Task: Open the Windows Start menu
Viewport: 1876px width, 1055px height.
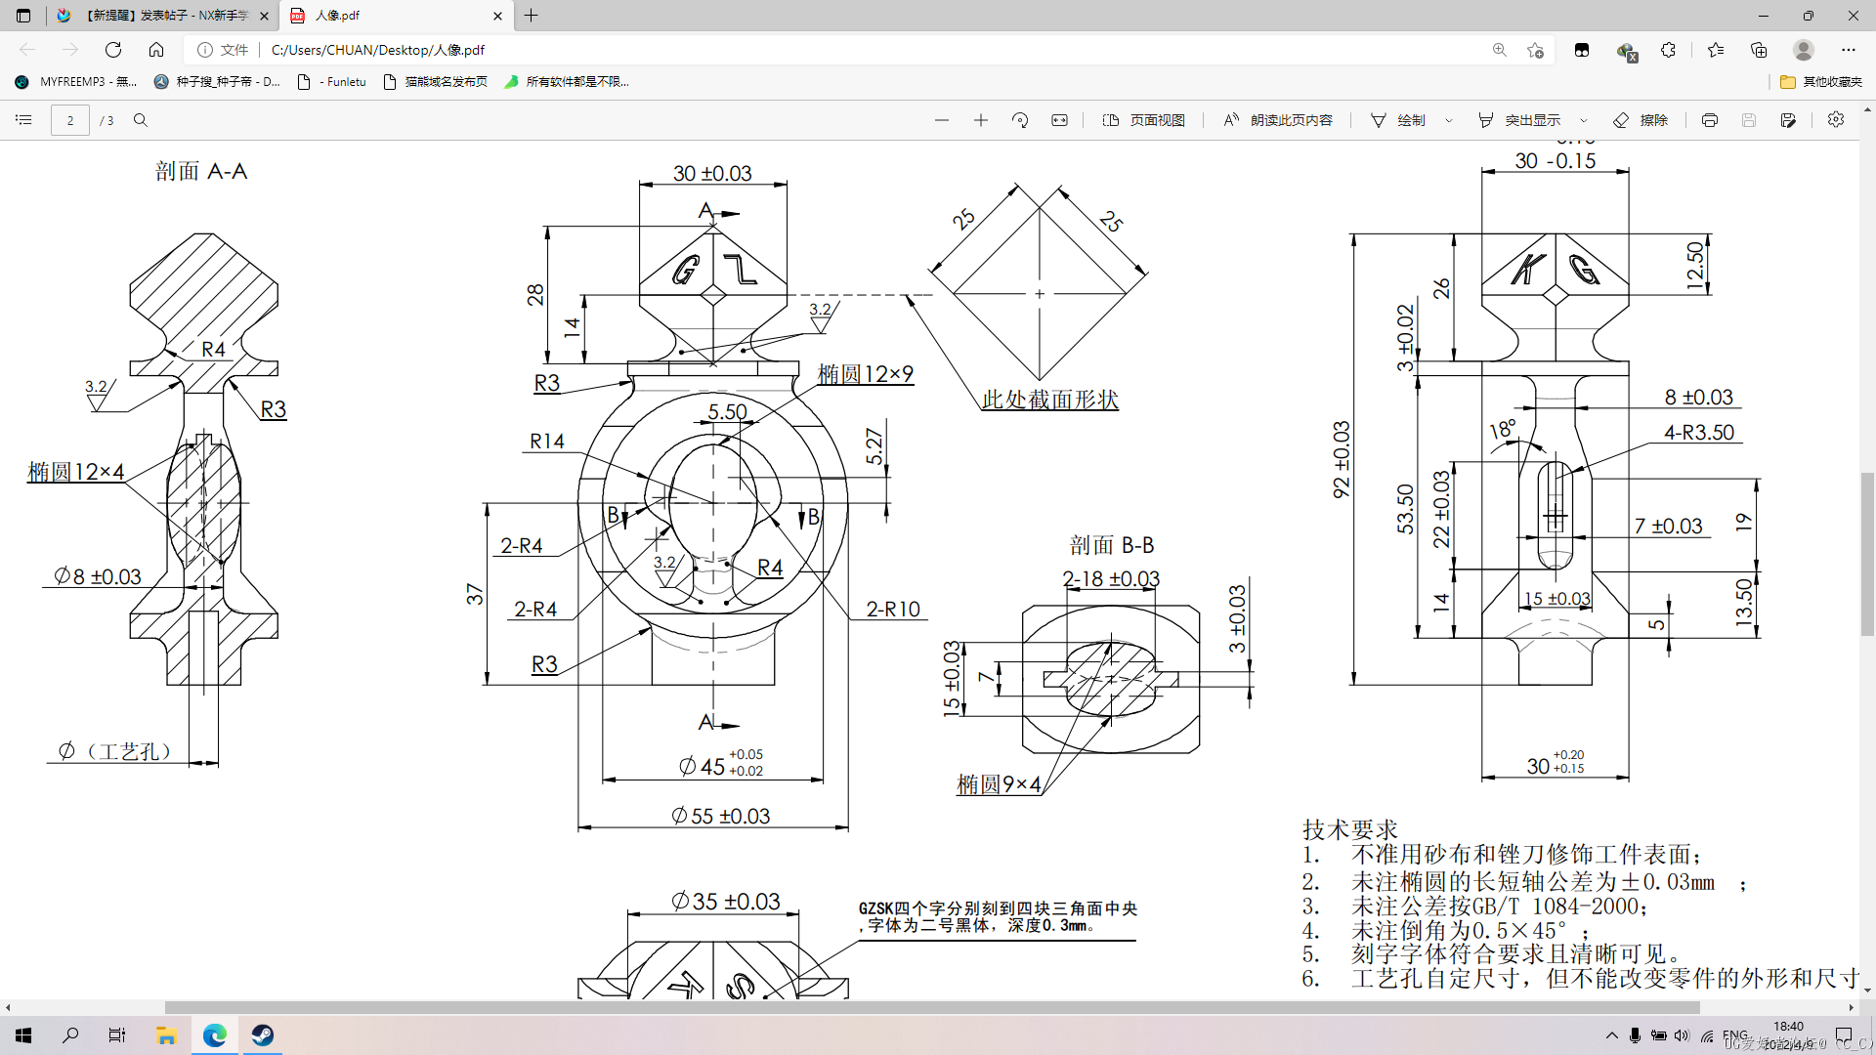Action: [23, 1035]
